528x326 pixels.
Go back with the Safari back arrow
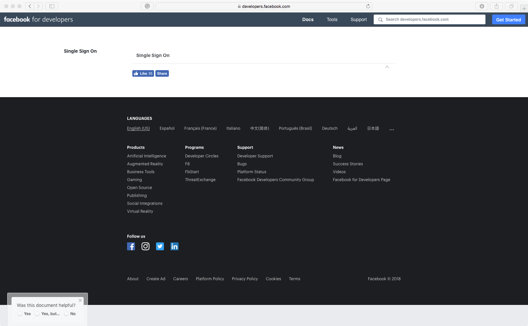(x=30, y=6)
